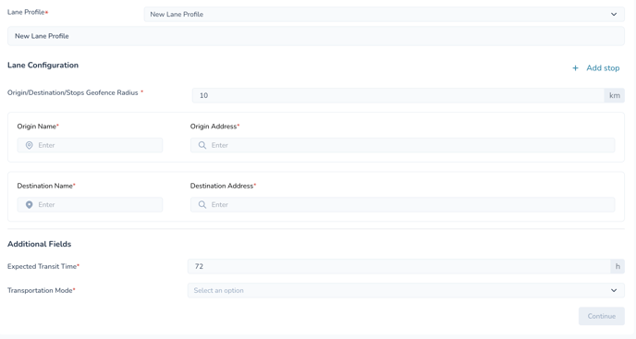Click the h unit label
This screenshot has height=339, width=636.
pos(618,266)
